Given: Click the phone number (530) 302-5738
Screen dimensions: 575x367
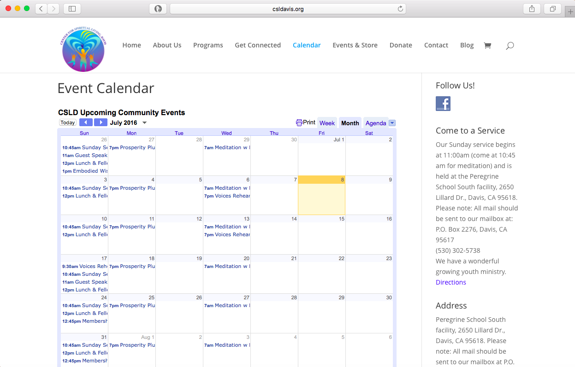Looking at the screenshot, I should pos(458,250).
